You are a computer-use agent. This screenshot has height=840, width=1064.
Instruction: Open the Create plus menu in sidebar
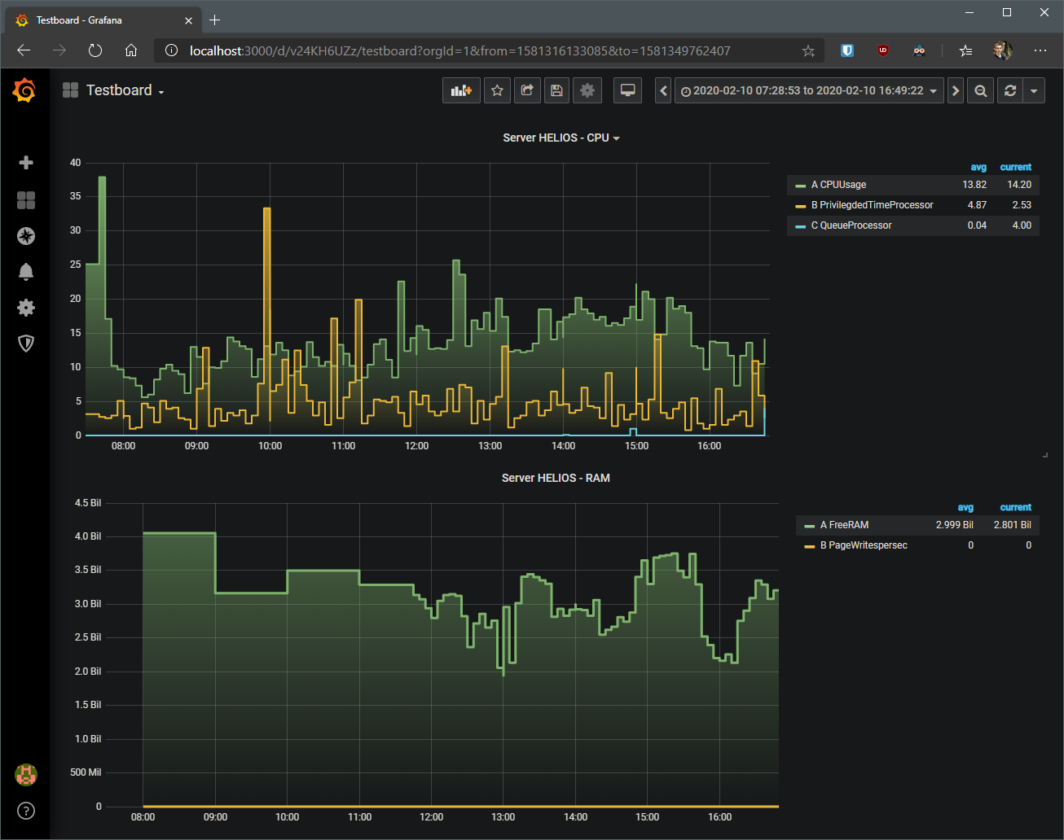click(26, 163)
